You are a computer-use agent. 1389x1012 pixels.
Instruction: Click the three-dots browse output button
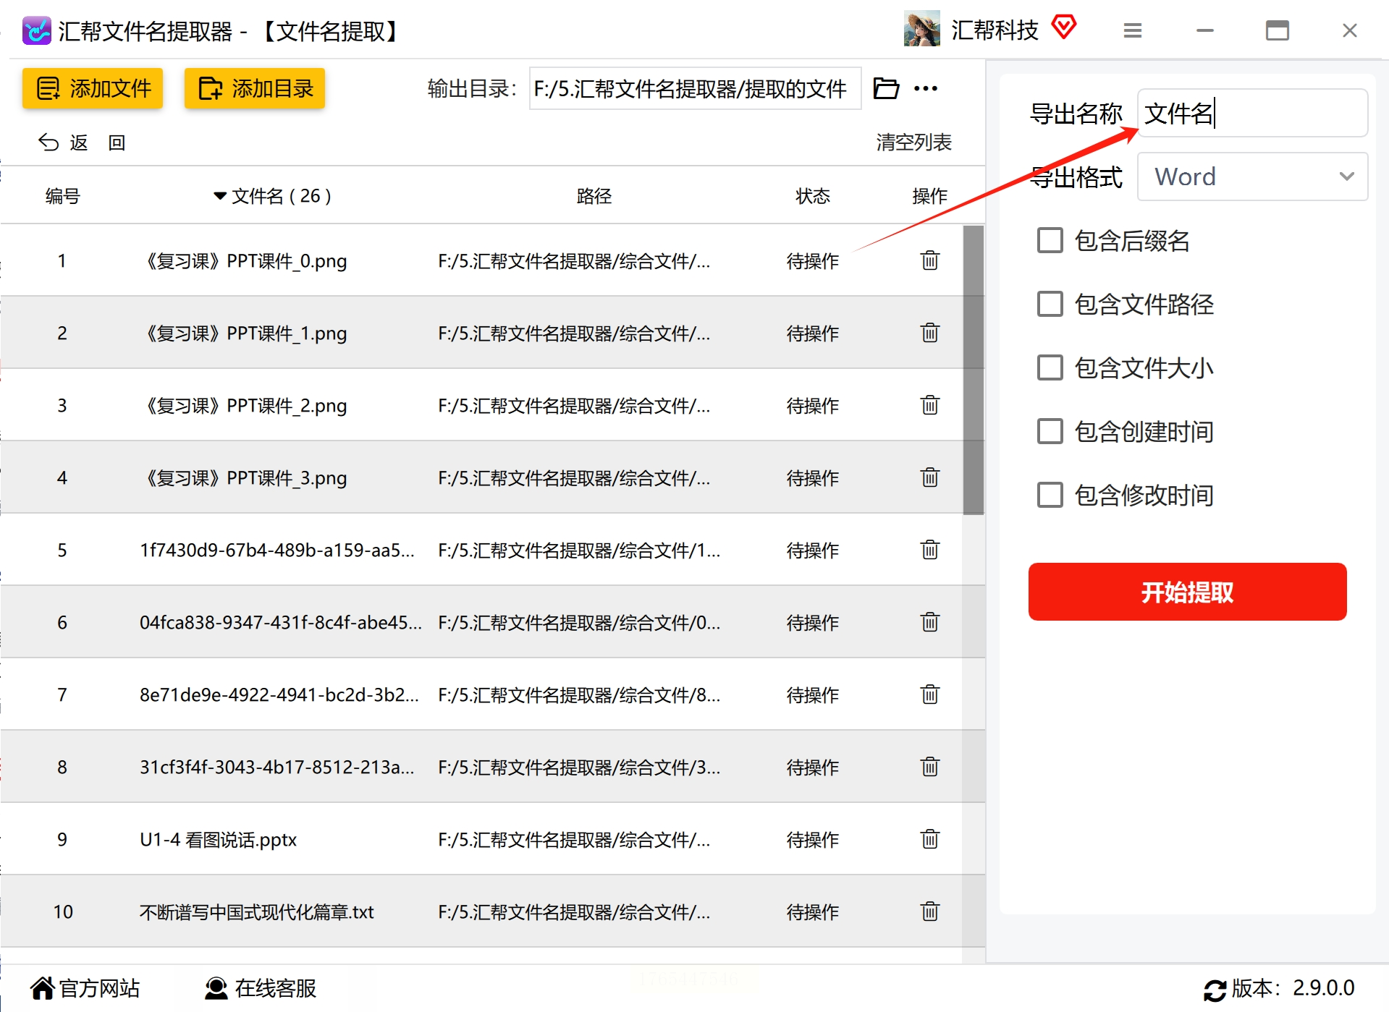[926, 88]
